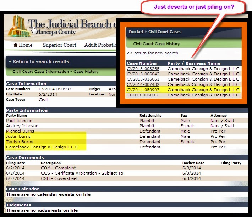Screen dimensions: 252x217
Task: Click Civil Court Case History green bar
Action: 184,44
